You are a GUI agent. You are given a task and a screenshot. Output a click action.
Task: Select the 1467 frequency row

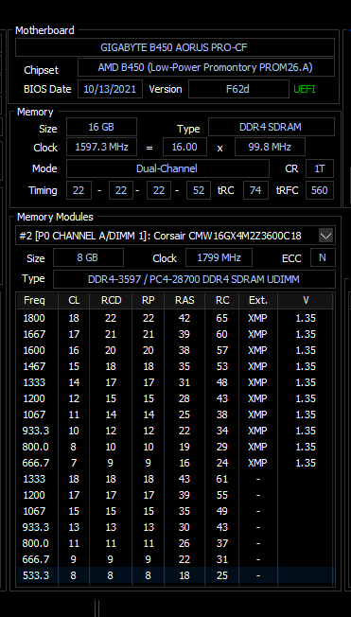tap(175, 366)
